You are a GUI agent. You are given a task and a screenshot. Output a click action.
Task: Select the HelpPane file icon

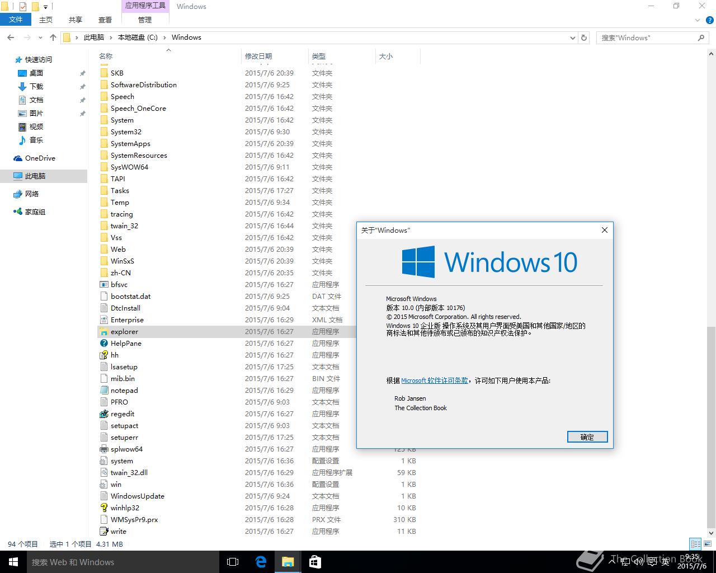coord(103,344)
